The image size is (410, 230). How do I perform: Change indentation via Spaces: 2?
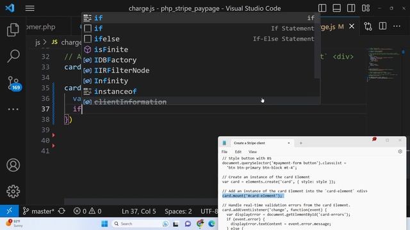pyautogui.click(x=178, y=211)
